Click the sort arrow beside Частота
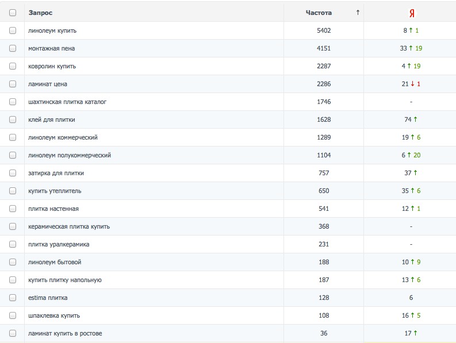The height and width of the screenshot is (343, 456). pos(358,13)
